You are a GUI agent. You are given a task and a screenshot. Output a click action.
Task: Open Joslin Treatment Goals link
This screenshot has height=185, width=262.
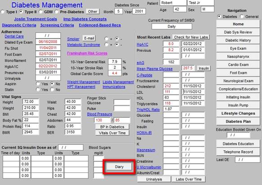tap(36, 19)
